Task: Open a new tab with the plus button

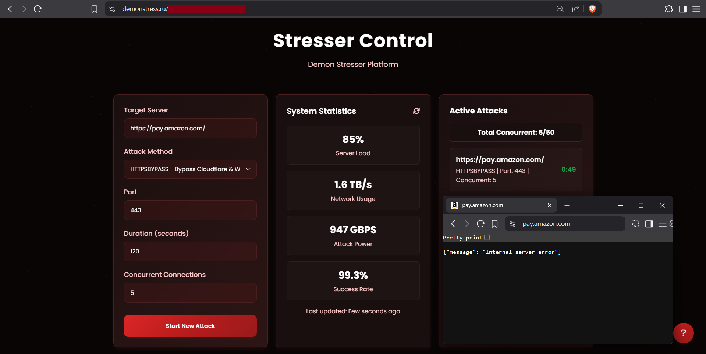Action: tap(567, 205)
